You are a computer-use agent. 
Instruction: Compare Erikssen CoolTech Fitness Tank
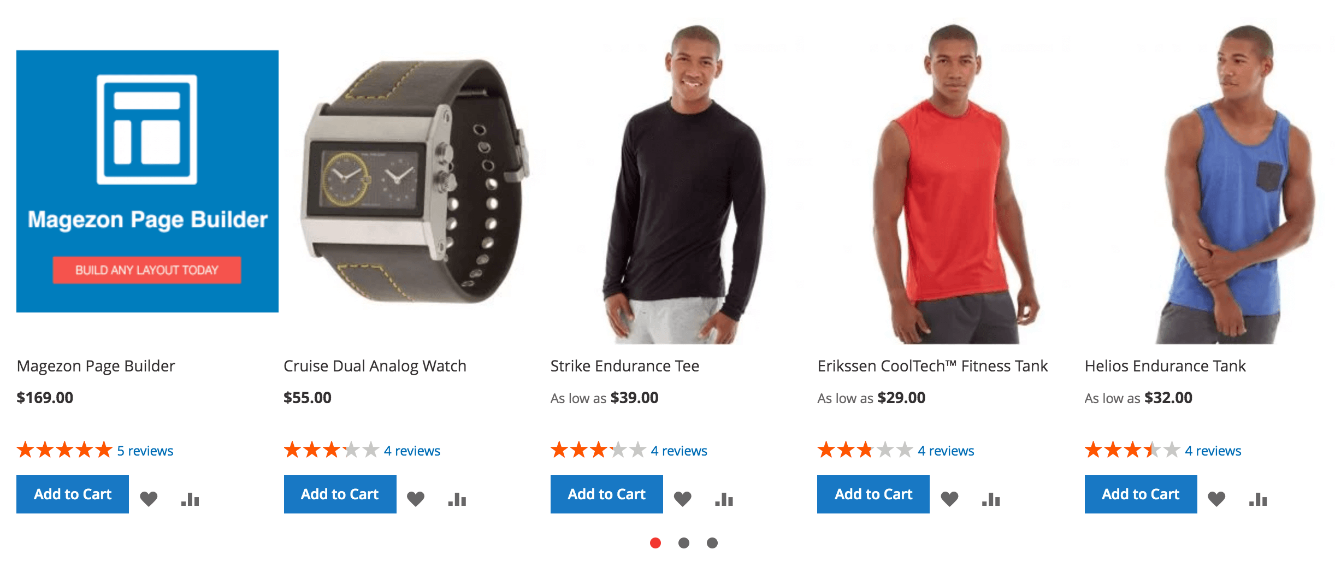tap(991, 499)
